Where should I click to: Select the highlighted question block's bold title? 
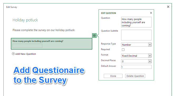point(38,41)
